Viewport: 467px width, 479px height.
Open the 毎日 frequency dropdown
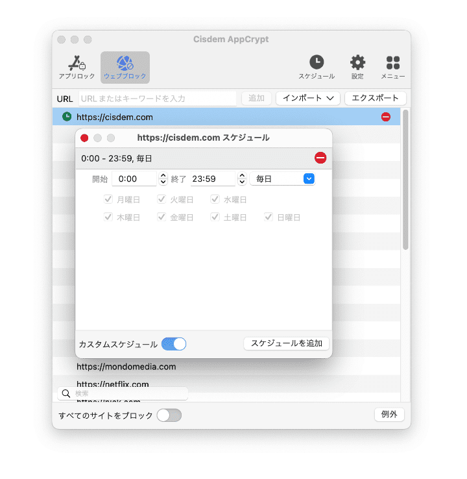282,178
